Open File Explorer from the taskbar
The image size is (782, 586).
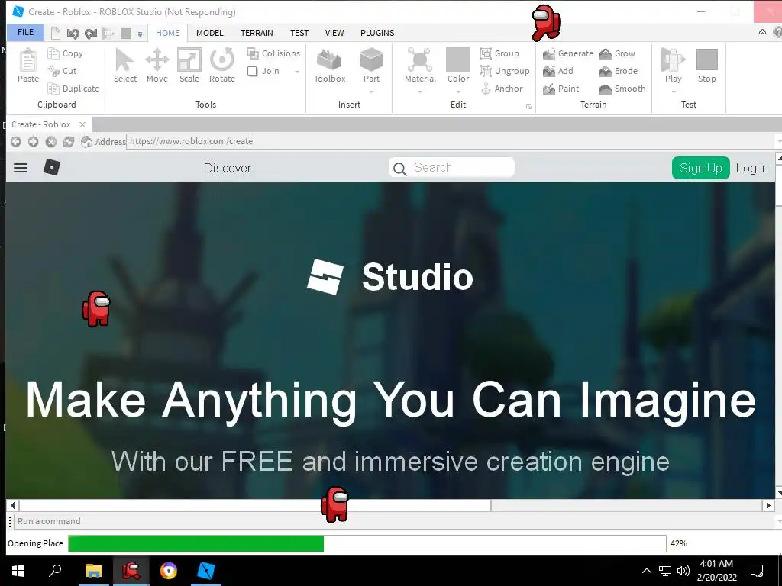[93, 571]
